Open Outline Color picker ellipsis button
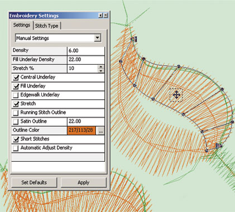This screenshot has width=235, height=212. tap(100, 131)
